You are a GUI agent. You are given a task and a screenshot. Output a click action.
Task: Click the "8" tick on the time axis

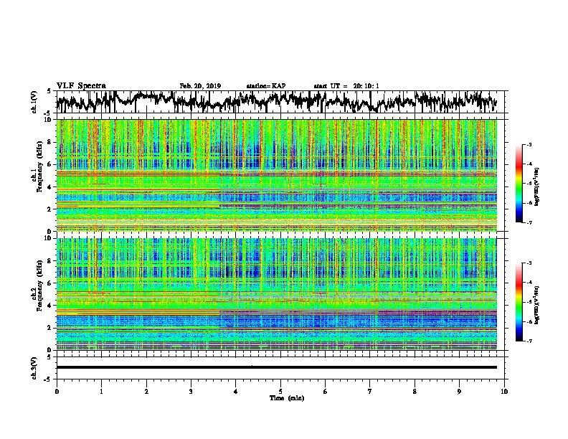coord(415,392)
